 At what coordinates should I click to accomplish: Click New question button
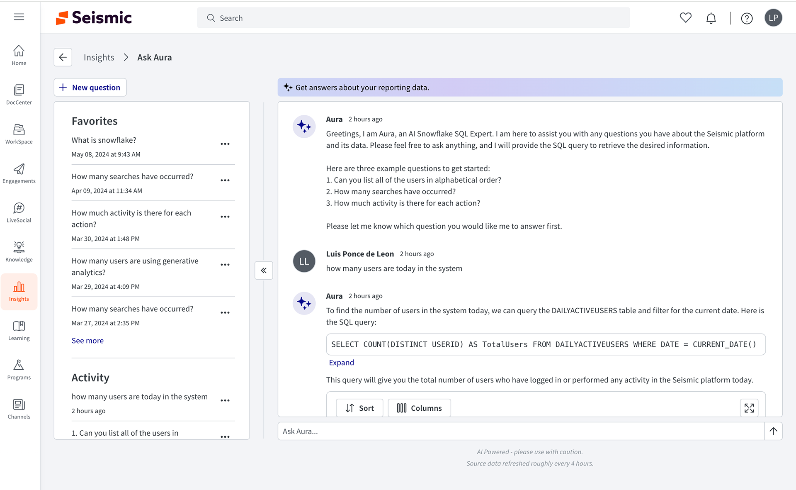[90, 87]
